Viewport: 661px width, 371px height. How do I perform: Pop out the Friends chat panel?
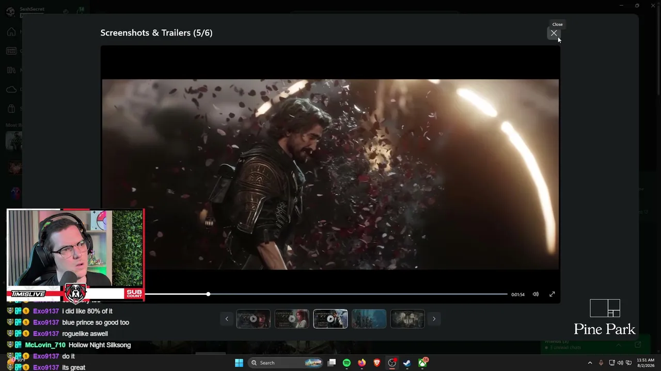[x=638, y=345]
